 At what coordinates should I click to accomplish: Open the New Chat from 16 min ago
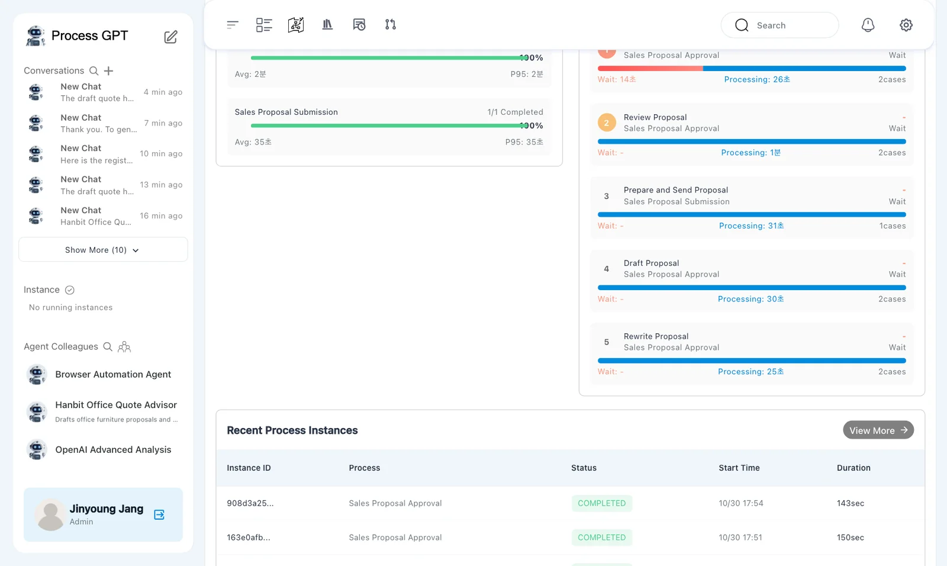[104, 216]
